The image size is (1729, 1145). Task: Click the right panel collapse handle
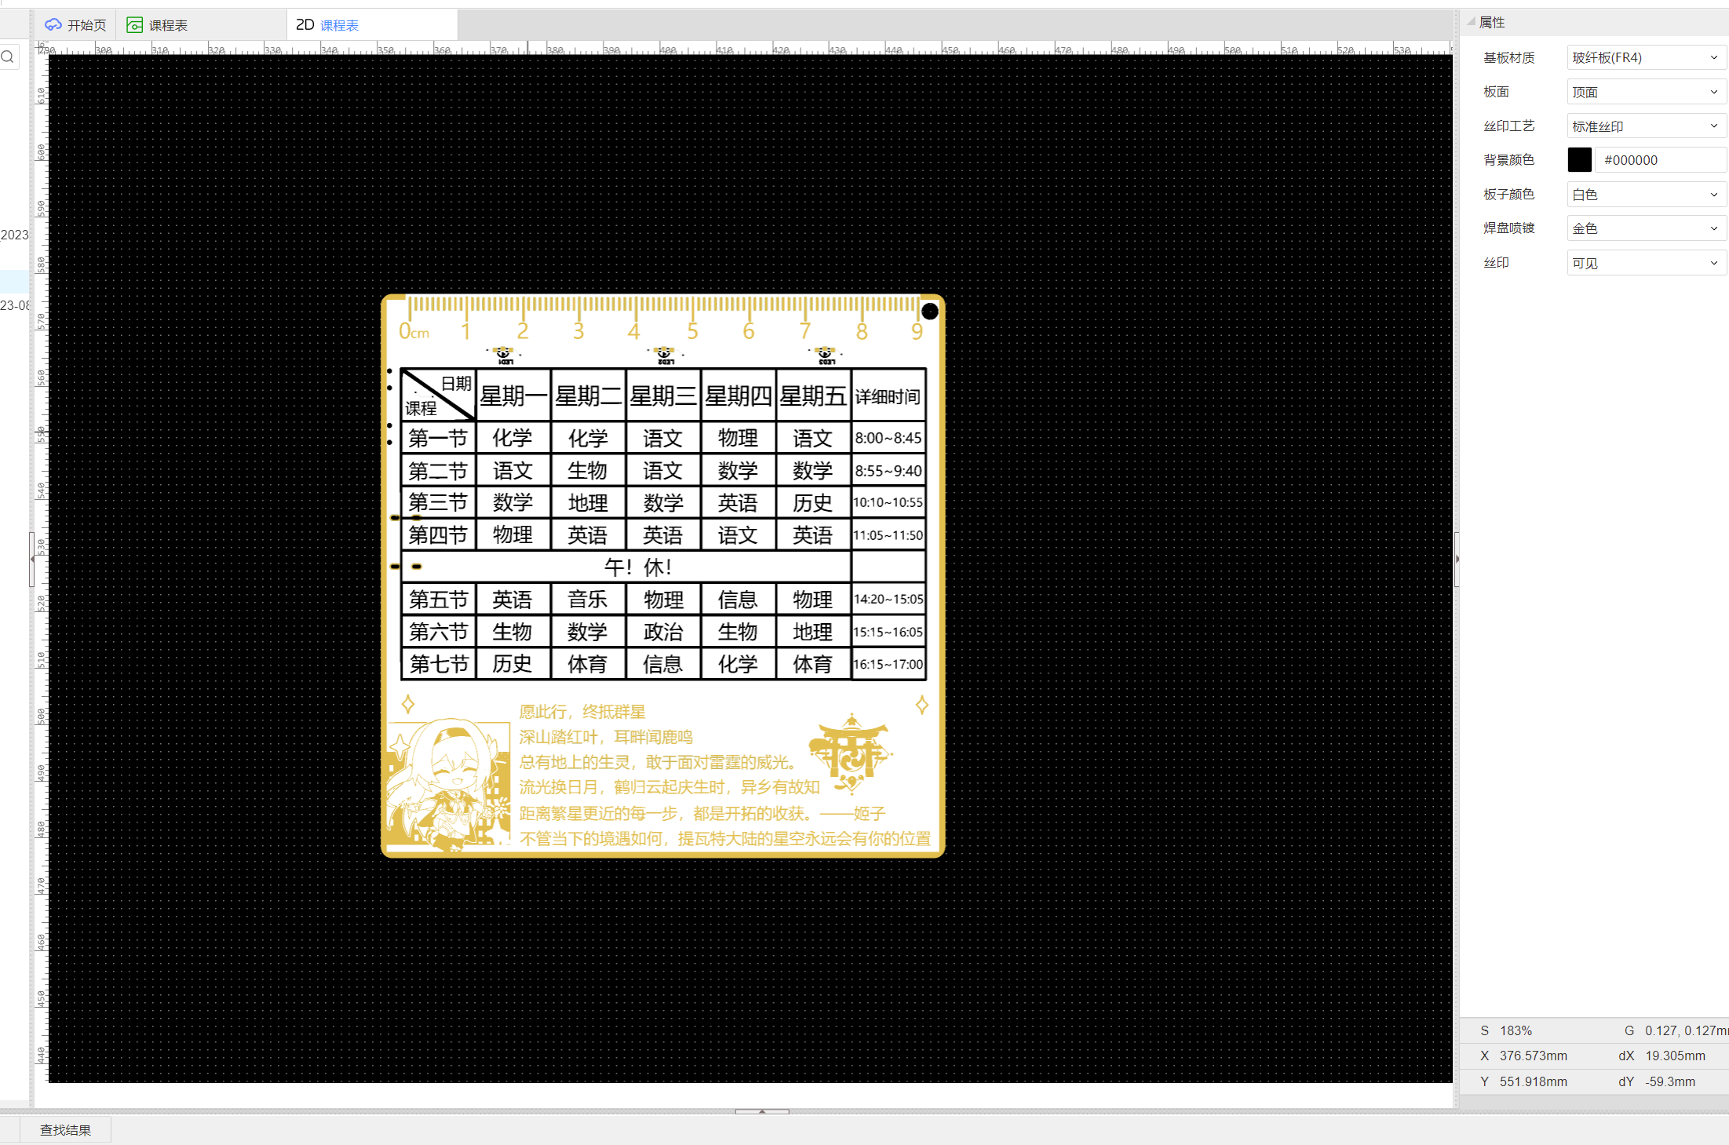(x=1457, y=559)
